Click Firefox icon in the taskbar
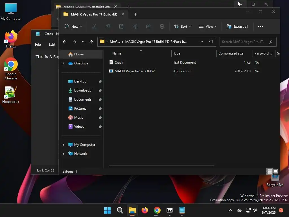The width and height of the screenshot is (289, 217). click(145, 210)
